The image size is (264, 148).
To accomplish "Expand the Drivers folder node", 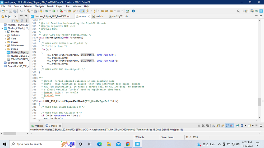I will pos(5,42).
